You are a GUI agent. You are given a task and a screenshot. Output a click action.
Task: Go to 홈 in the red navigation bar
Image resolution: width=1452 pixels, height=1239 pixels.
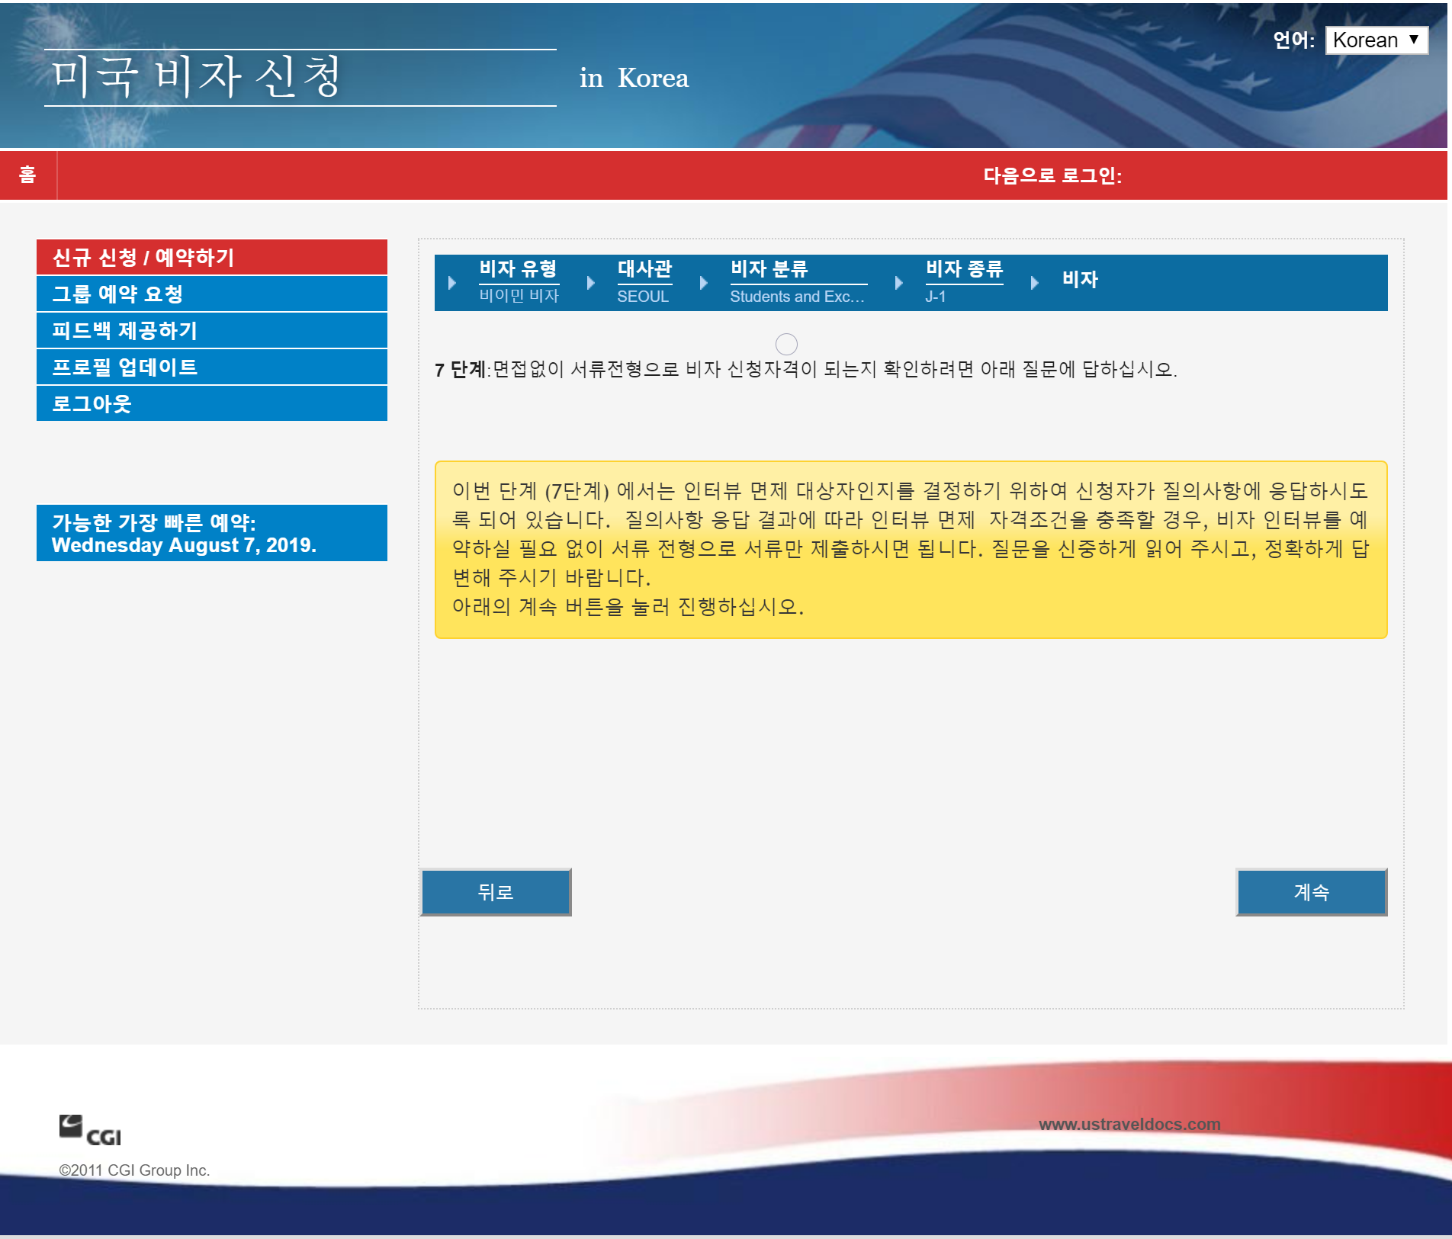tap(27, 175)
